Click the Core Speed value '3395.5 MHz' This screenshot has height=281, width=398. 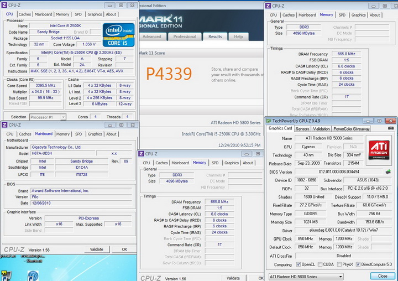45,85
